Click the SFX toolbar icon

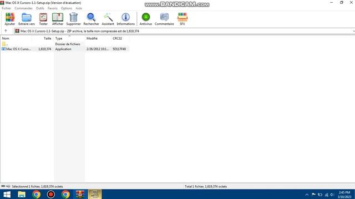click(182, 19)
